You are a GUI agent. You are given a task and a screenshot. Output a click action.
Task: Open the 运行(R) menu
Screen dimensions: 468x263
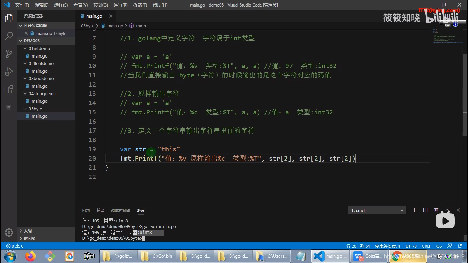pyautogui.click(x=120, y=5)
